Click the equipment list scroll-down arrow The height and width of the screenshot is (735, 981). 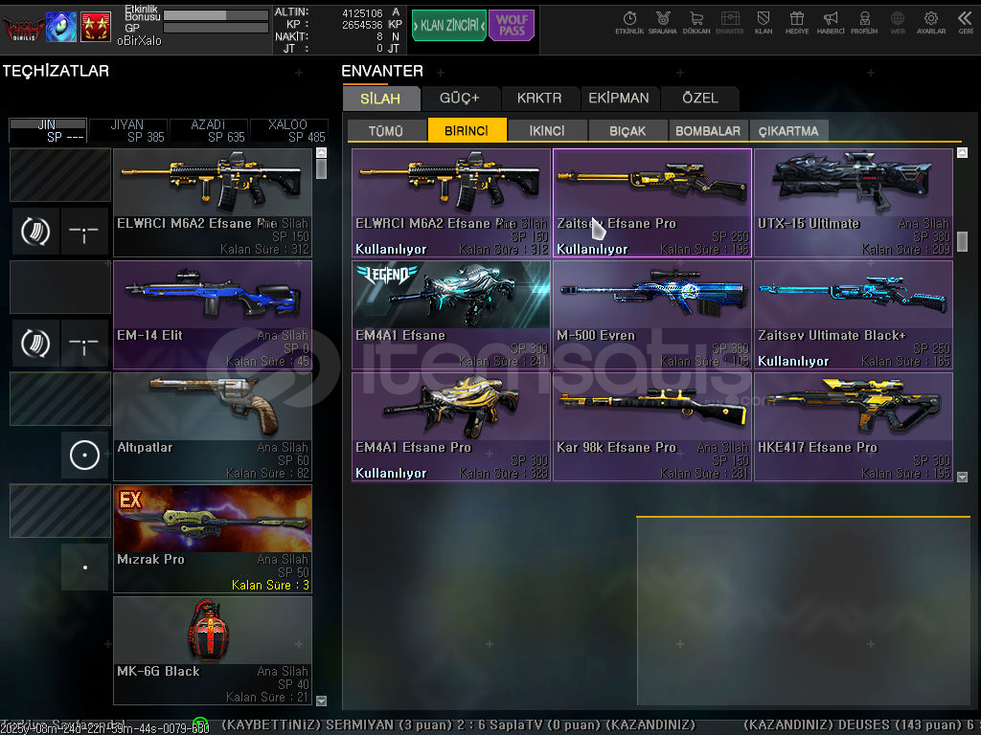322,702
